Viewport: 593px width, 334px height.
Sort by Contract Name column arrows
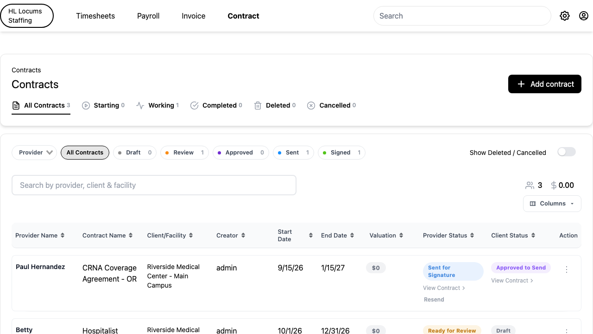pyautogui.click(x=131, y=236)
